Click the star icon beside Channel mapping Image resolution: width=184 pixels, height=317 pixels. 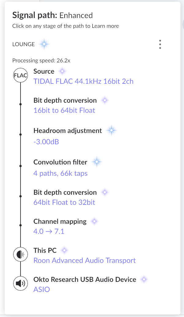coord(95,221)
